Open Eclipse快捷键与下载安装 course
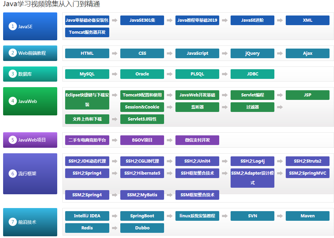Screen dimensions: 334x238 (x=87, y=100)
